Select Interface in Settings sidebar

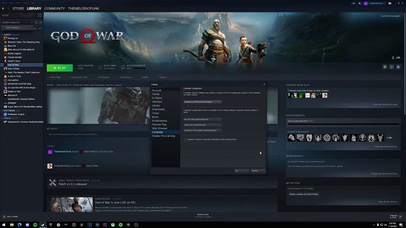click(x=157, y=102)
